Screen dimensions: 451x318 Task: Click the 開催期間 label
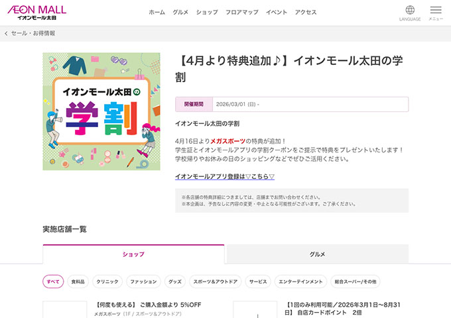click(194, 104)
